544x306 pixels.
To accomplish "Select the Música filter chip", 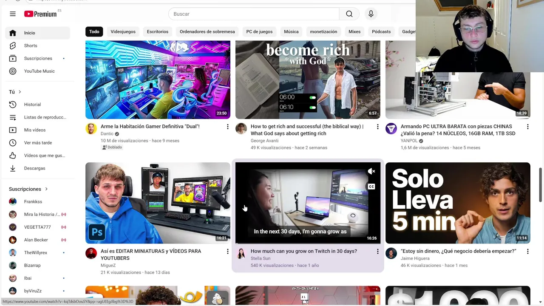I will [291, 31].
